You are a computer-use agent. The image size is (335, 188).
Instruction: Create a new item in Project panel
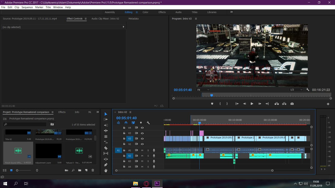[x=86, y=170]
